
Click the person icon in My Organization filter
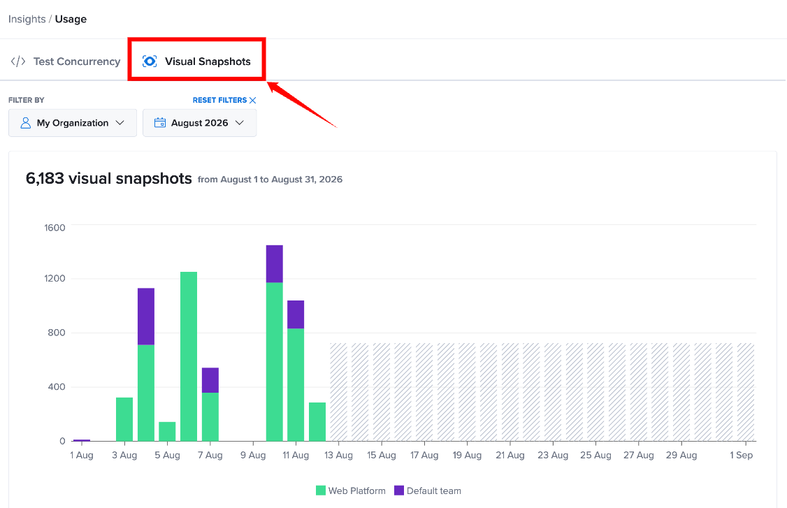pos(26,123)
